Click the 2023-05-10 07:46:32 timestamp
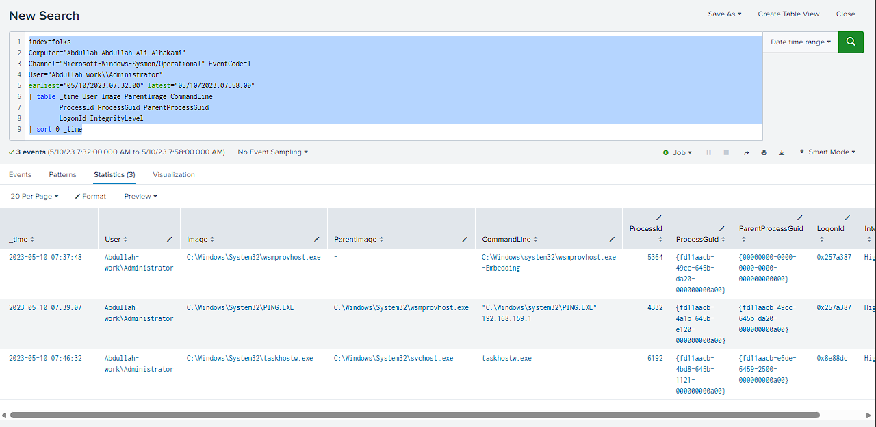Image resolution: width=876 pixels, height=427 pixels. point(45,358)
